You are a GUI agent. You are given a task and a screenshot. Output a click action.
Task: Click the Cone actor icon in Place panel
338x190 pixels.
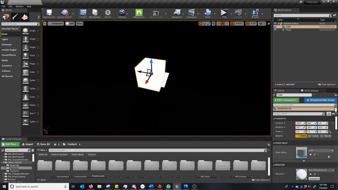pos(26,97)
